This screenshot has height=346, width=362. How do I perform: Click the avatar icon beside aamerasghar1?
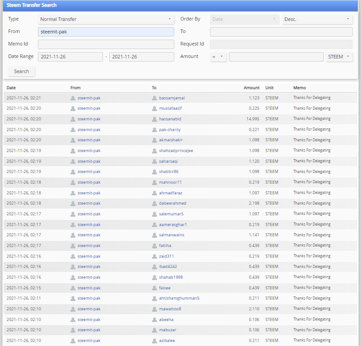click(154, 225)
